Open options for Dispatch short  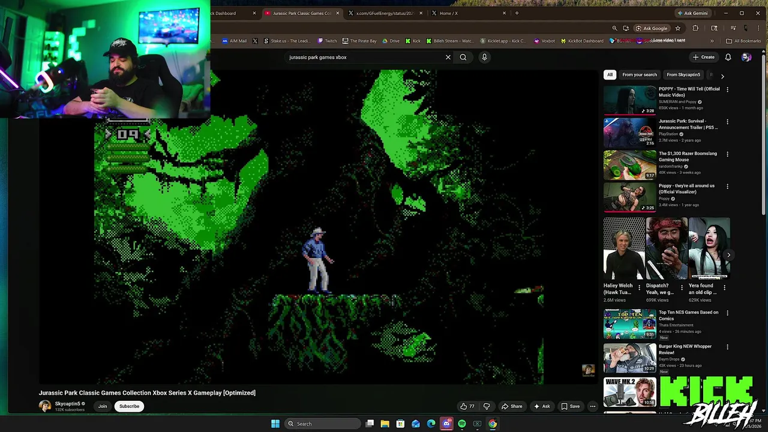(681, 287)
